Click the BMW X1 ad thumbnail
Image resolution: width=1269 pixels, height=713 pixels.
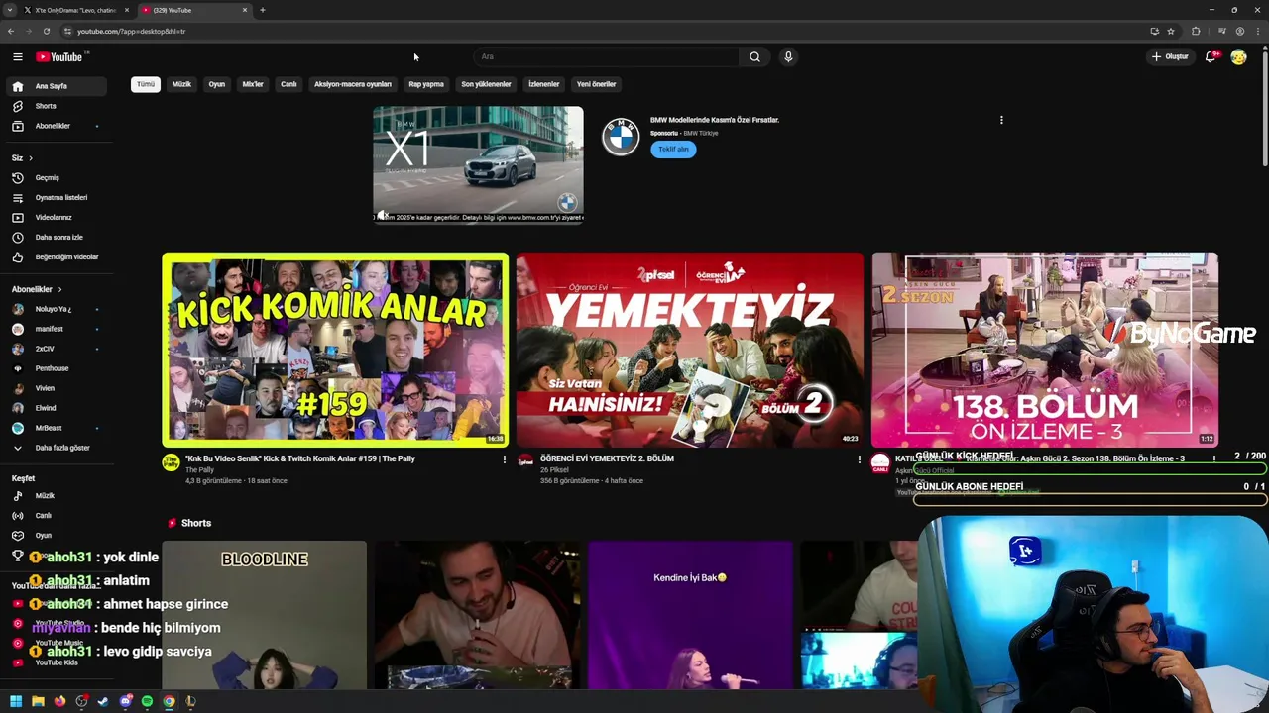(478, 164)
